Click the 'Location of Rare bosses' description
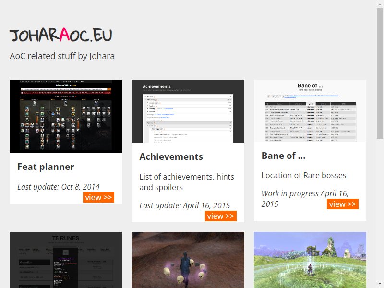This screenshot has width=384, height=288. (304, 175)
